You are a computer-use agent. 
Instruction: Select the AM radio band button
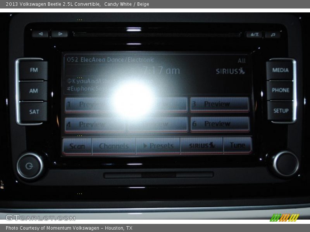point(33,91)
